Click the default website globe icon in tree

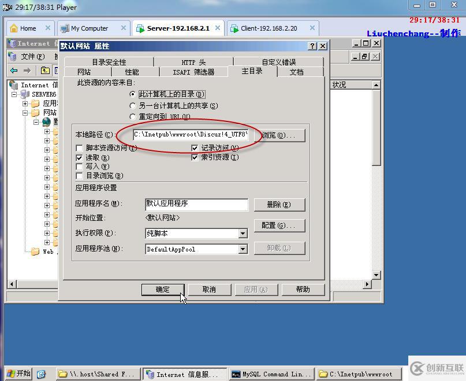pos(46,122)
